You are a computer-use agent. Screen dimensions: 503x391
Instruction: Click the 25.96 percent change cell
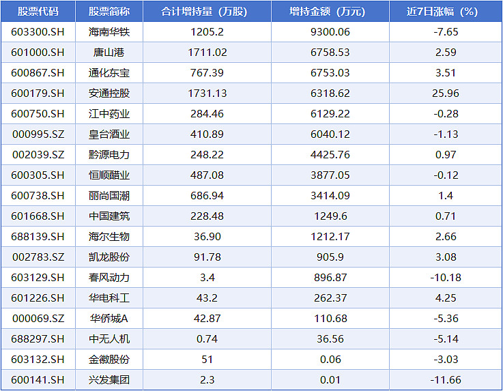pyautogui.click(x=446, y=93)
